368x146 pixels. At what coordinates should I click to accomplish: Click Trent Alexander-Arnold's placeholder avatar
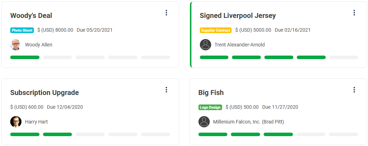pyautogui.click(x=206, y=45)
